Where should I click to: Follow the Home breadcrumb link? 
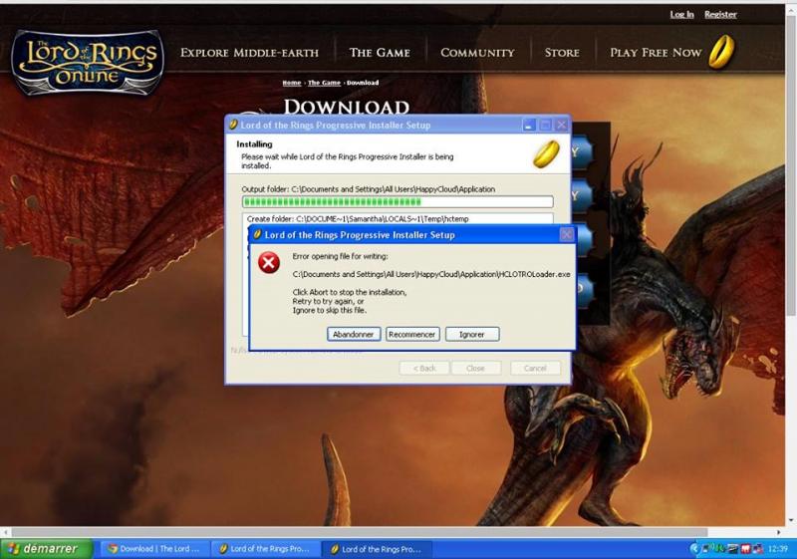pos(292,83)
